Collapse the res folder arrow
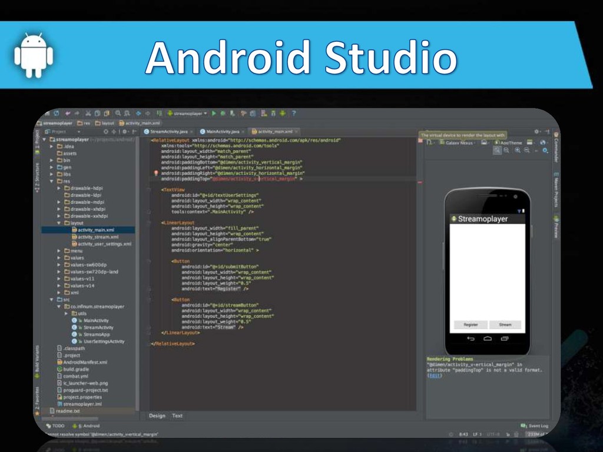The height and width of the screenshot is (452, 603). click(x=52, y=181)
